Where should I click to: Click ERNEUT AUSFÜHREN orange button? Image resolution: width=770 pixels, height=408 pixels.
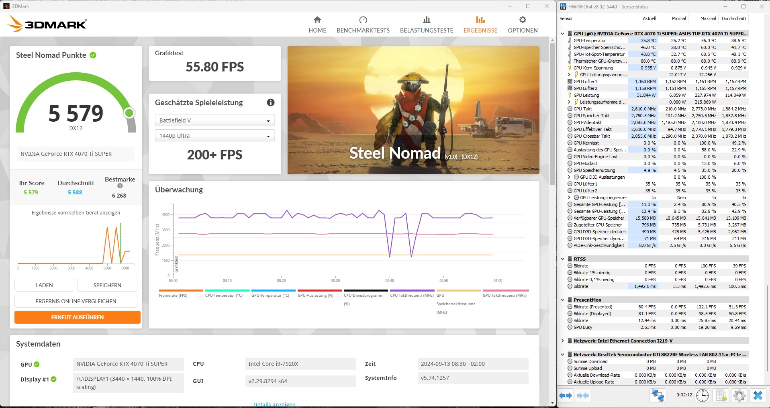[x=78, y=317]
